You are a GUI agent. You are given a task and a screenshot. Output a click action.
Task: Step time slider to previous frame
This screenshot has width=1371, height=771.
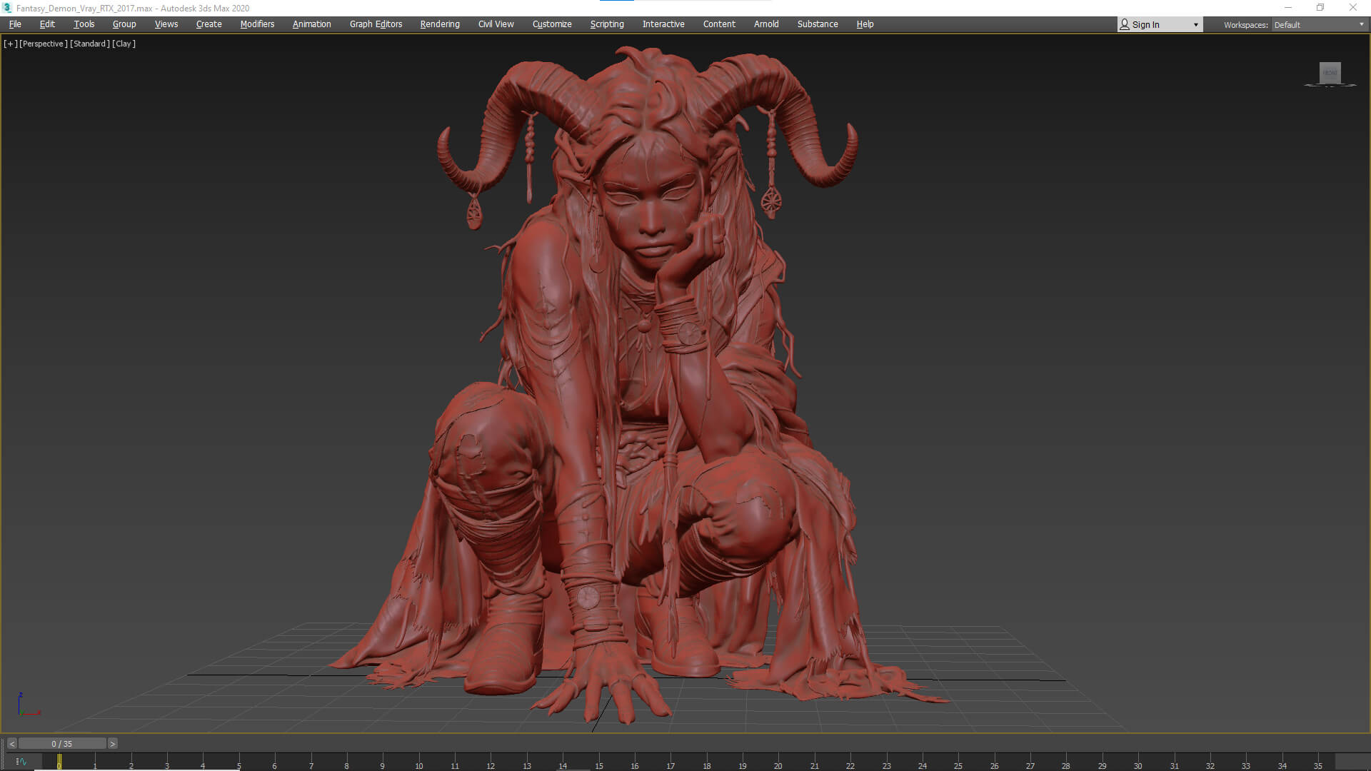tap(11, 744)
